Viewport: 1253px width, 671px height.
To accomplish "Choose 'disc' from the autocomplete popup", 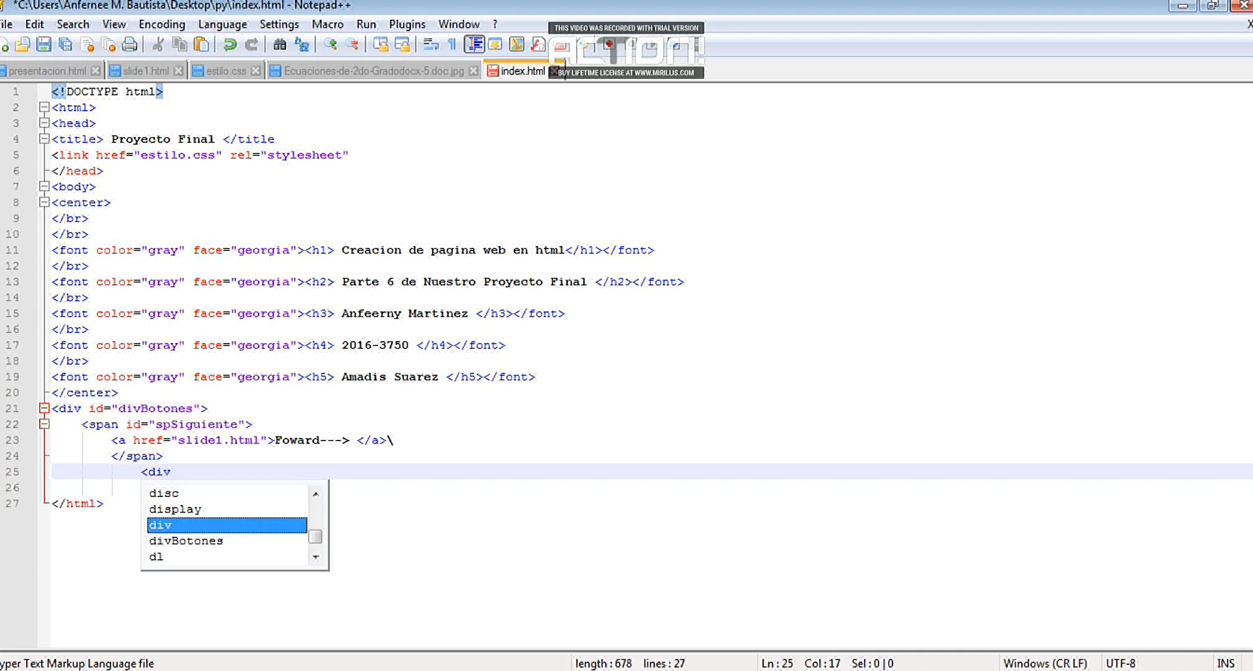I will coord(227,493).
